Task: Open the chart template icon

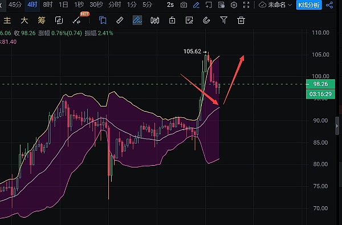Action: tap(221, 5)
